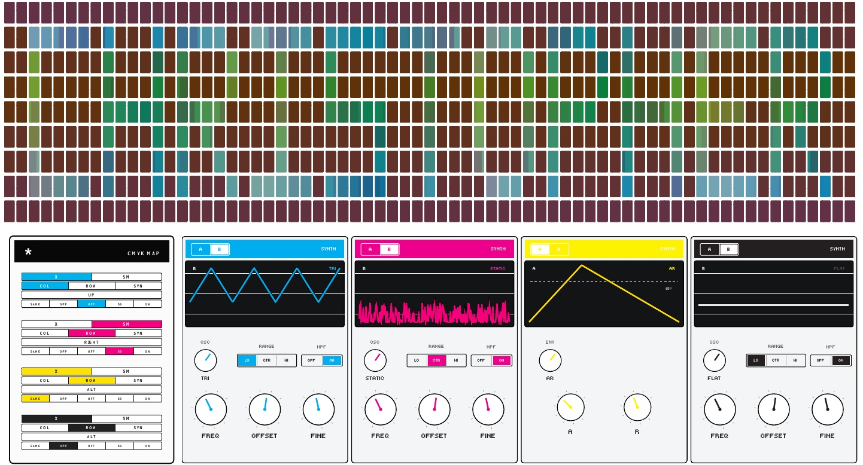Click the magenta OFFSET knob
The height and width of the screenshot is (465, 863).
pyautogui.click(x=434, y=409)
